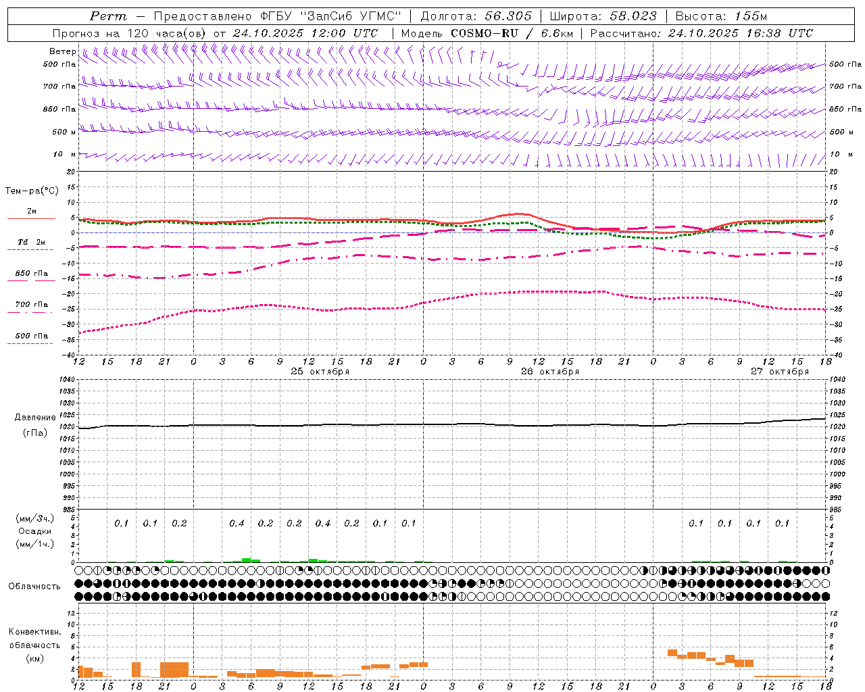
Task: Select the "Высота: 155м" value
Action: pyautogui.click(x=721, y=16)
